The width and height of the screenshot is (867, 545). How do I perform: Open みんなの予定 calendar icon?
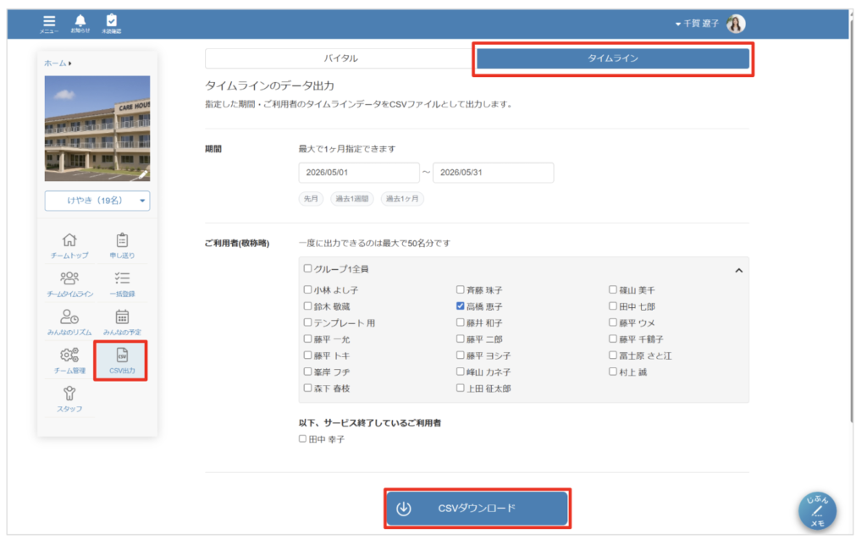pyautogui.click(x=122, y=322)
